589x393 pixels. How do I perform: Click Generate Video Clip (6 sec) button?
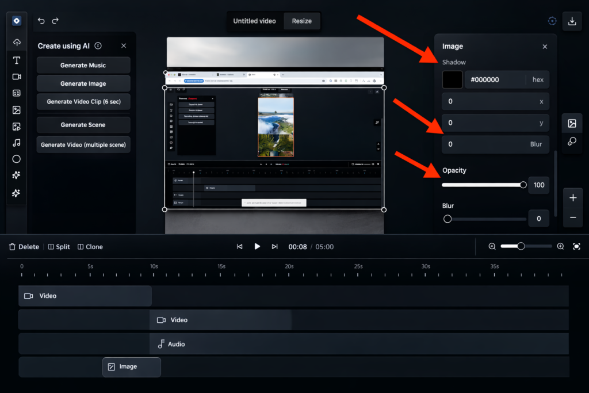83,101
